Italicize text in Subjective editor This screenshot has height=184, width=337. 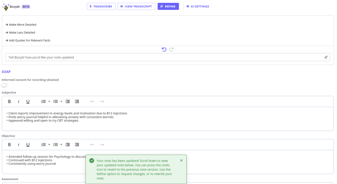pyautogui.click(x=19, y=102)
